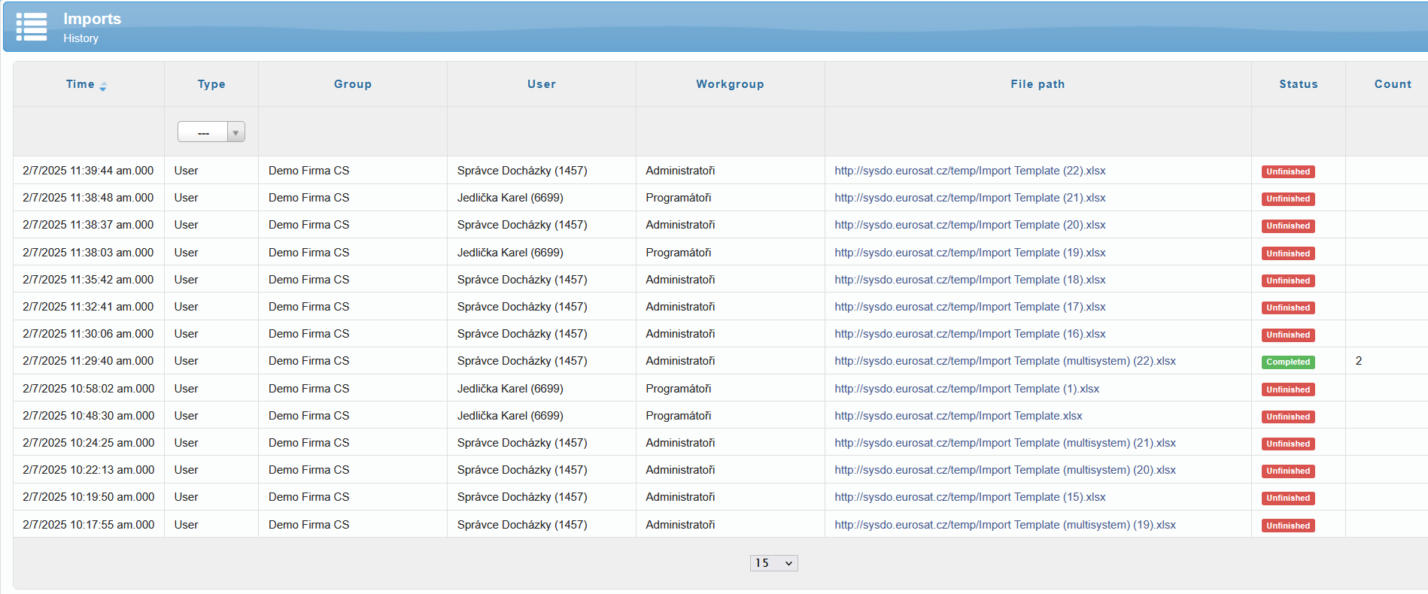Click the Imports list icon in header
This screenshot has height=594, width=1428.
point(32,27)
